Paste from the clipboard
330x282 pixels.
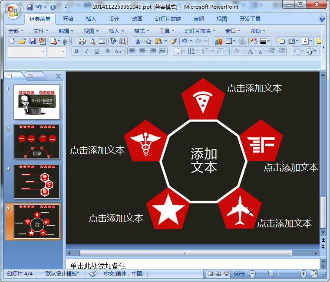(x=158, y=41)
